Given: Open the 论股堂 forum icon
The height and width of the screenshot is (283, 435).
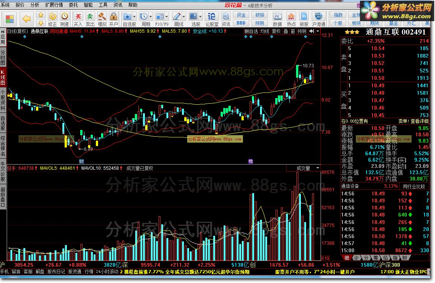Looking at the screenshot, I should click(x=212, y=16).
